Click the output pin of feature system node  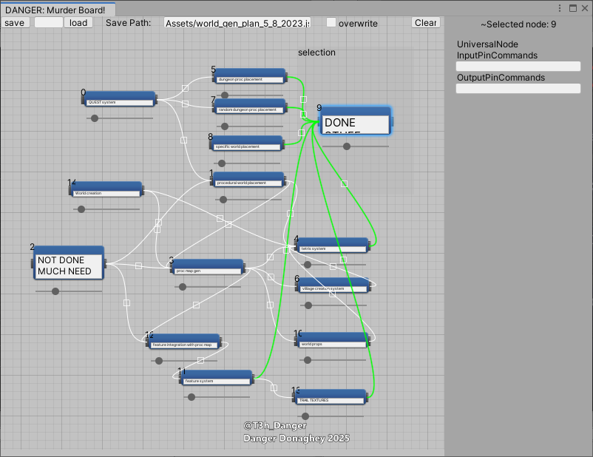254,379
